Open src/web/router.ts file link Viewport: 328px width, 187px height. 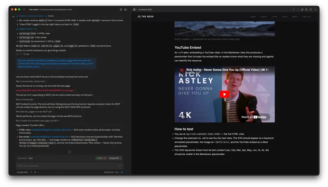[26, 29]
